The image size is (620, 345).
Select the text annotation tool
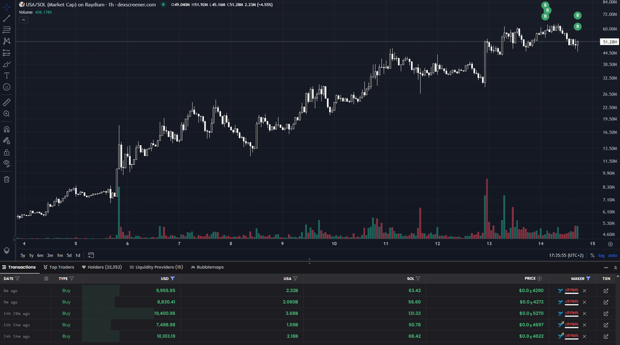[x=7, y=75]
